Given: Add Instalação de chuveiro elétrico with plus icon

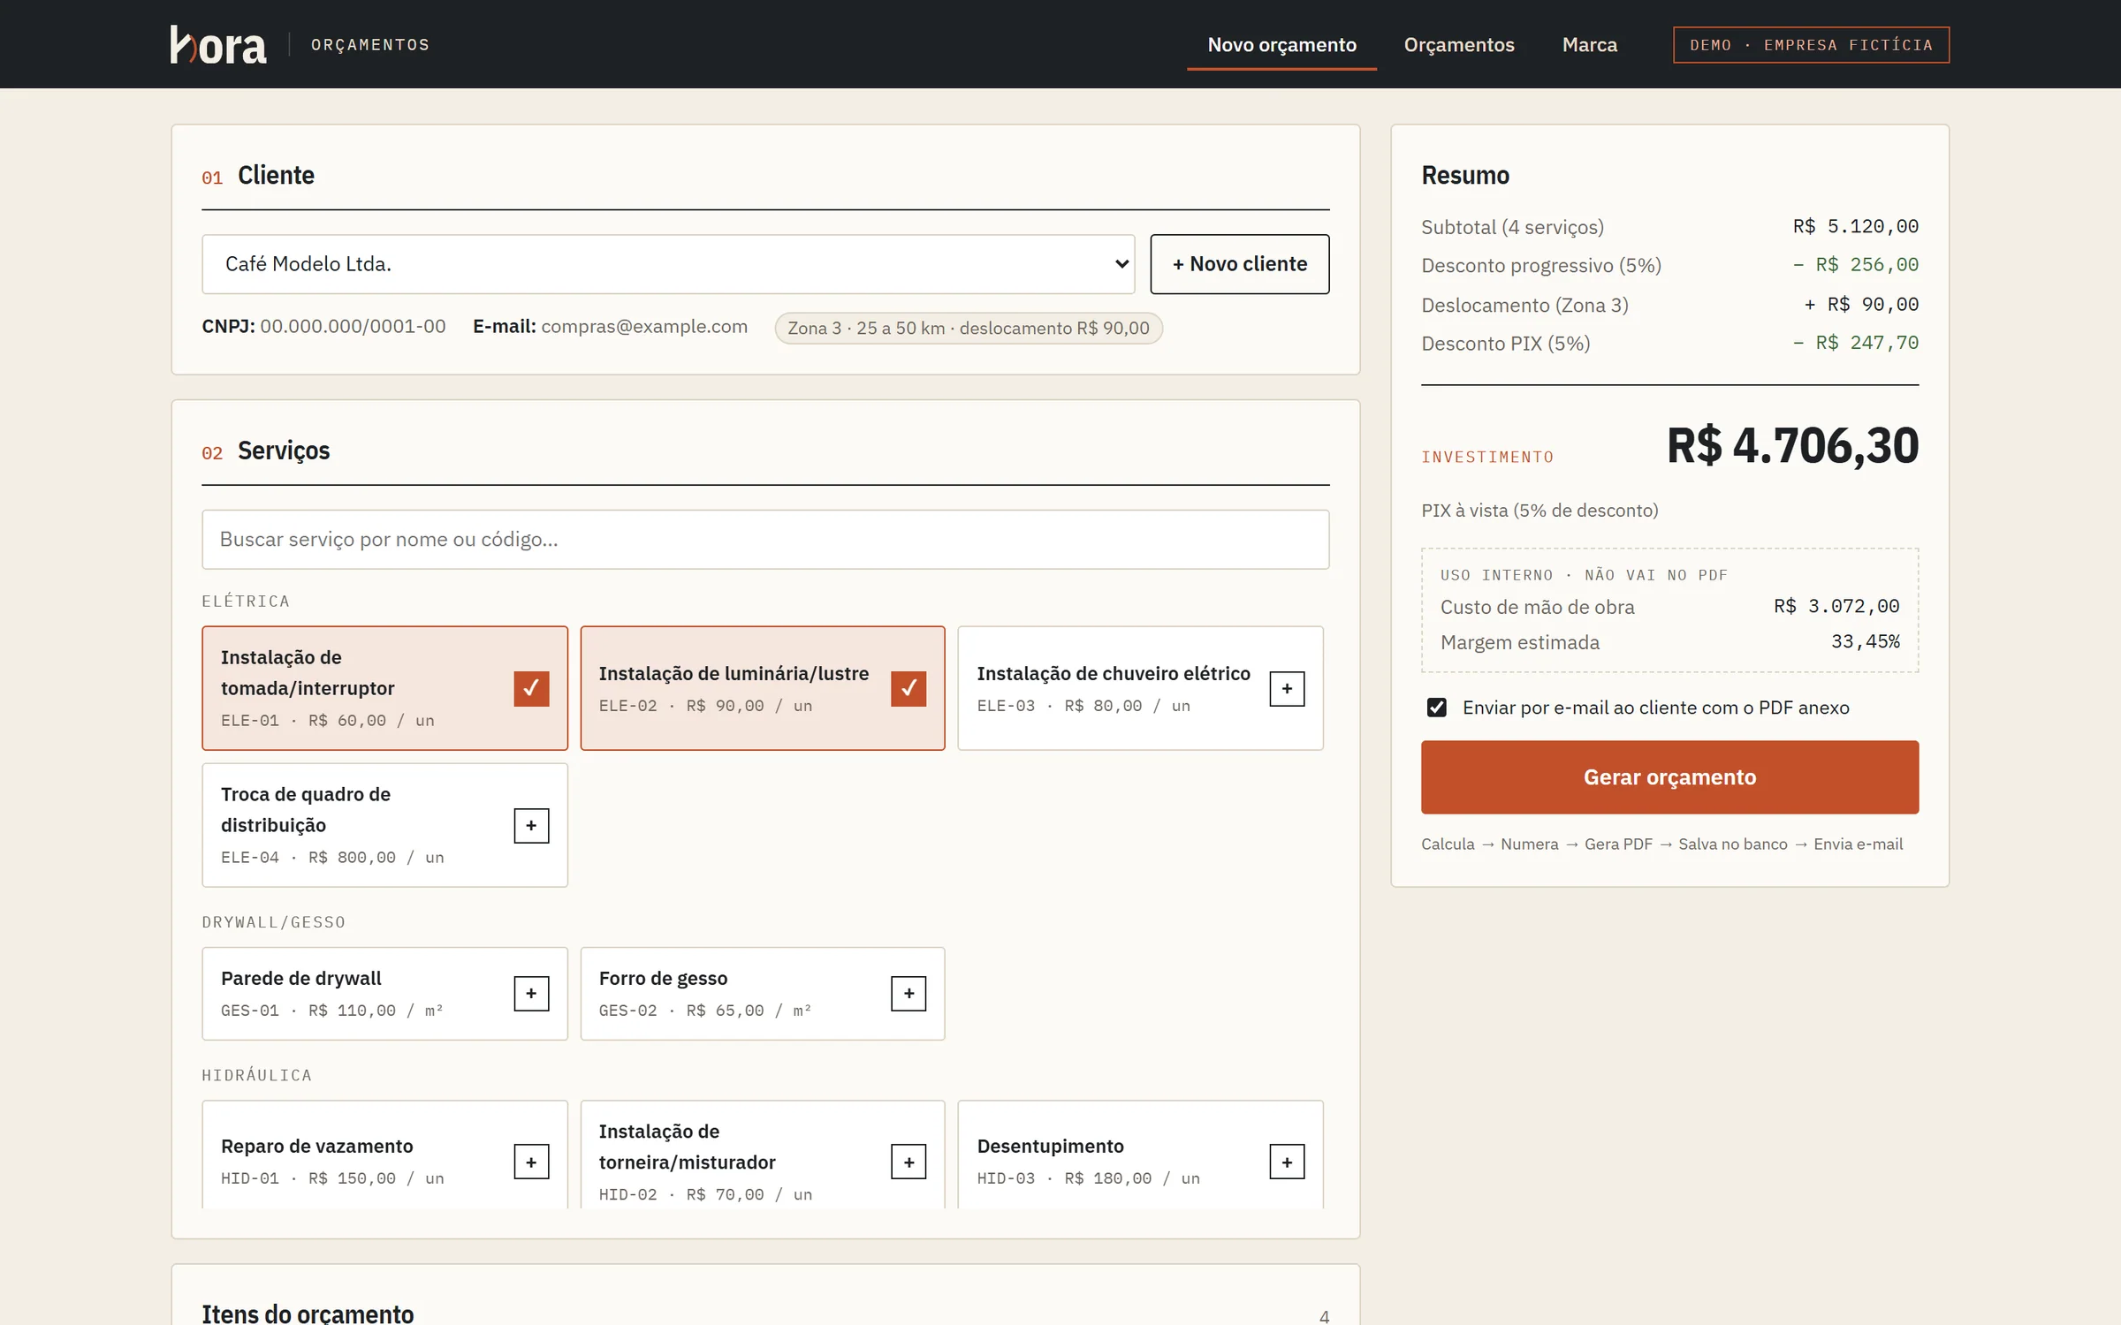Looking at the screenshot, I should click(1287, 689).
